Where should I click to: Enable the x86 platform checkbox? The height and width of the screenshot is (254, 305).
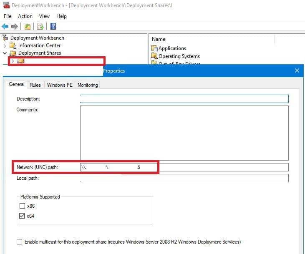click(x=23, y=206)
